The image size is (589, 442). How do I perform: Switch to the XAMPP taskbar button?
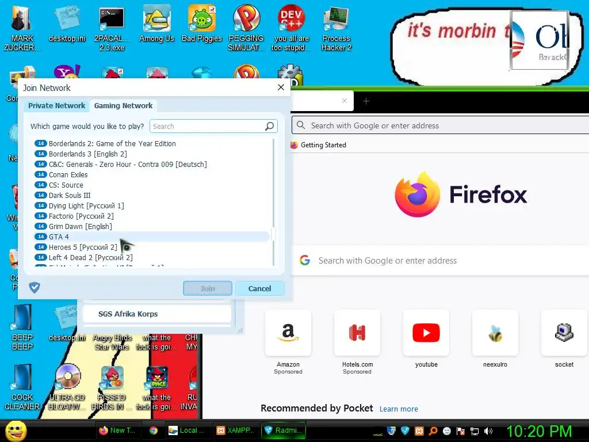coord(238,430)
